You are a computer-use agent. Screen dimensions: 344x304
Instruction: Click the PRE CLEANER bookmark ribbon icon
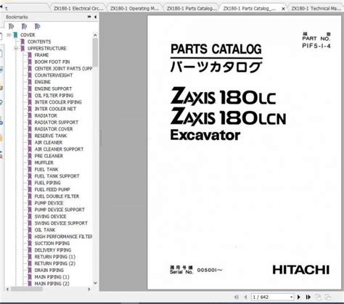point(30,156)
